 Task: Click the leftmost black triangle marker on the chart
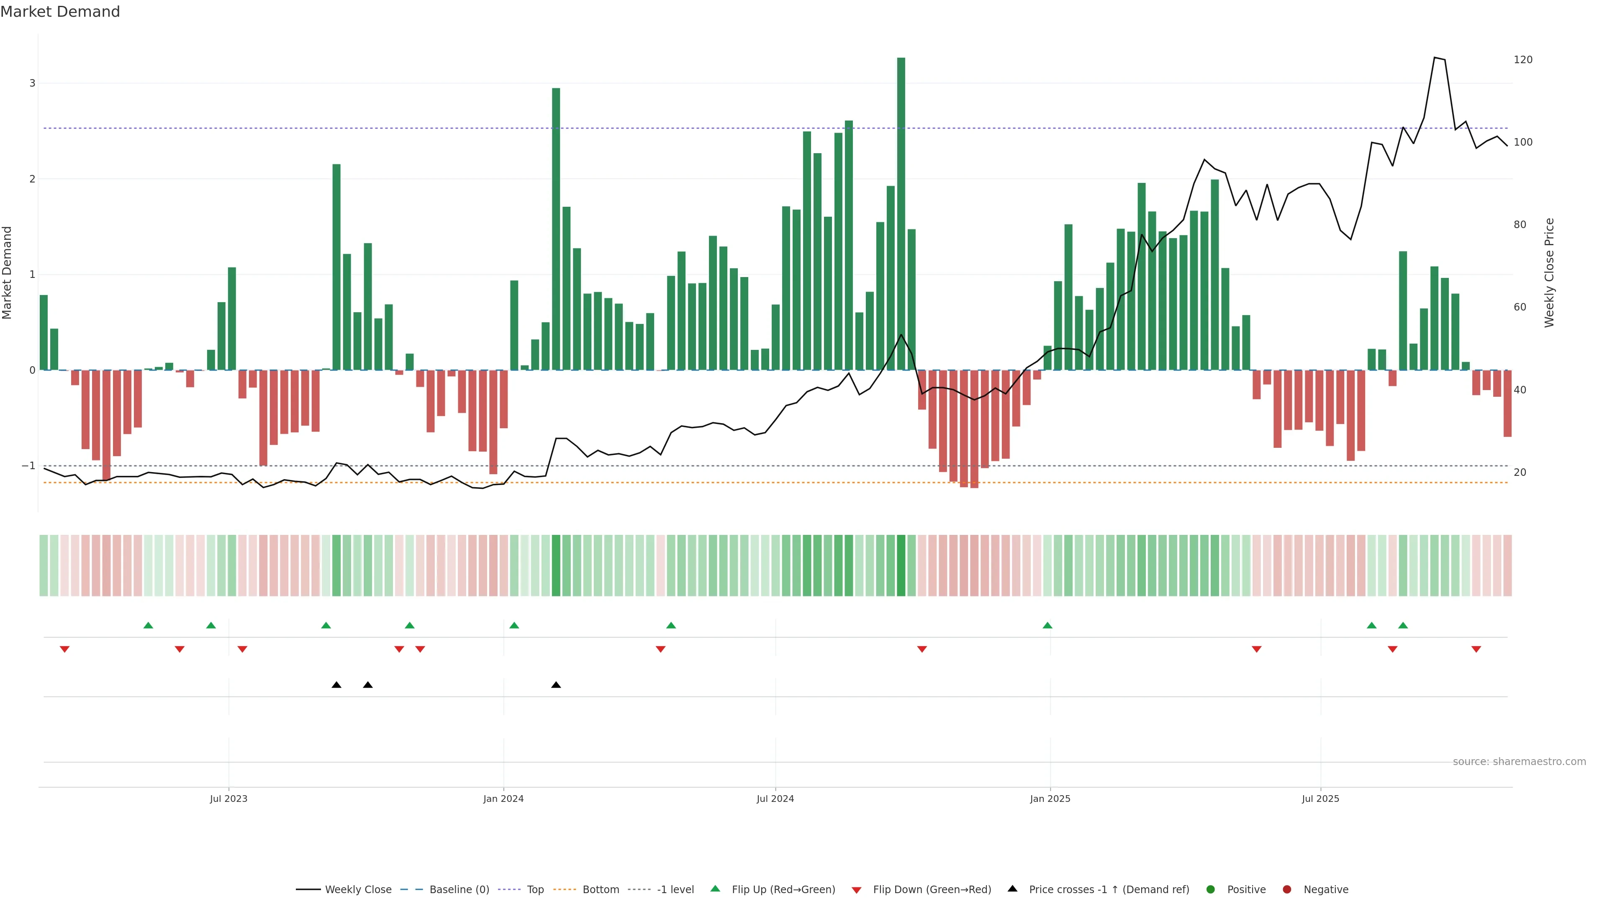point(336,684)
